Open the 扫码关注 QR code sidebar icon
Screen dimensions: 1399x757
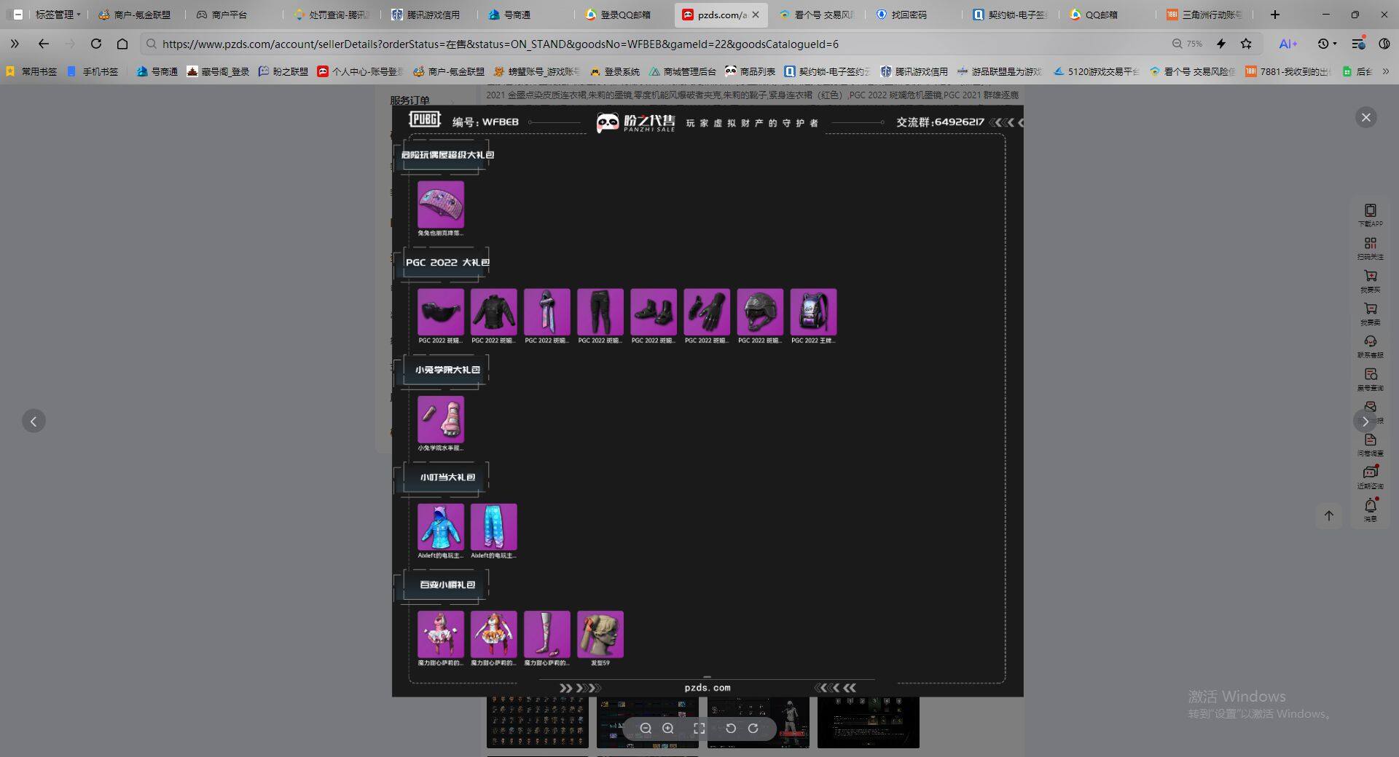click(1371, 247)
